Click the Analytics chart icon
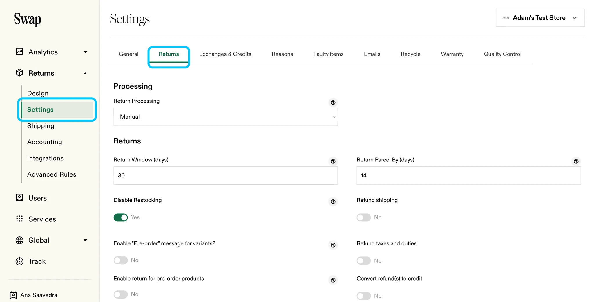This screenshot has height=302, width=594. tap(19, 52)
